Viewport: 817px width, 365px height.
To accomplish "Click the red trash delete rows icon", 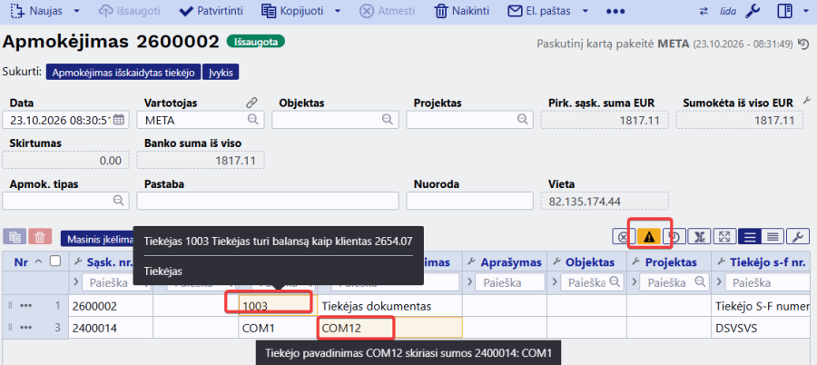I will click(x=40, y=237).
